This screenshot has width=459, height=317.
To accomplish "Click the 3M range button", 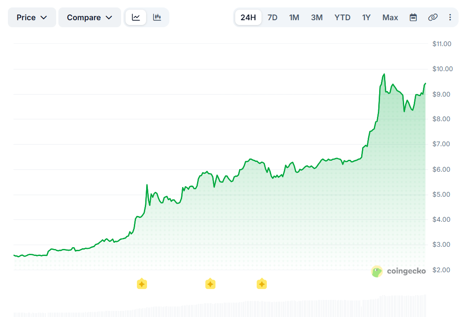I will (x=317, y=17).
